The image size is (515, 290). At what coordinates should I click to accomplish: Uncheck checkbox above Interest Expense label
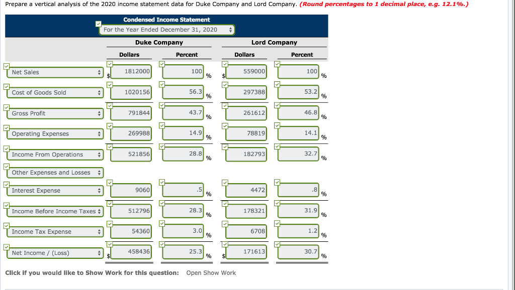click(x=6, y=184)
